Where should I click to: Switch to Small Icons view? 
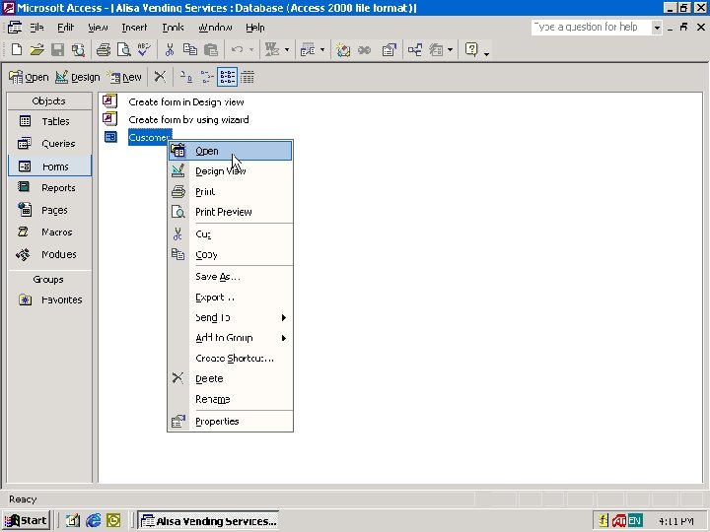point(206,77)
